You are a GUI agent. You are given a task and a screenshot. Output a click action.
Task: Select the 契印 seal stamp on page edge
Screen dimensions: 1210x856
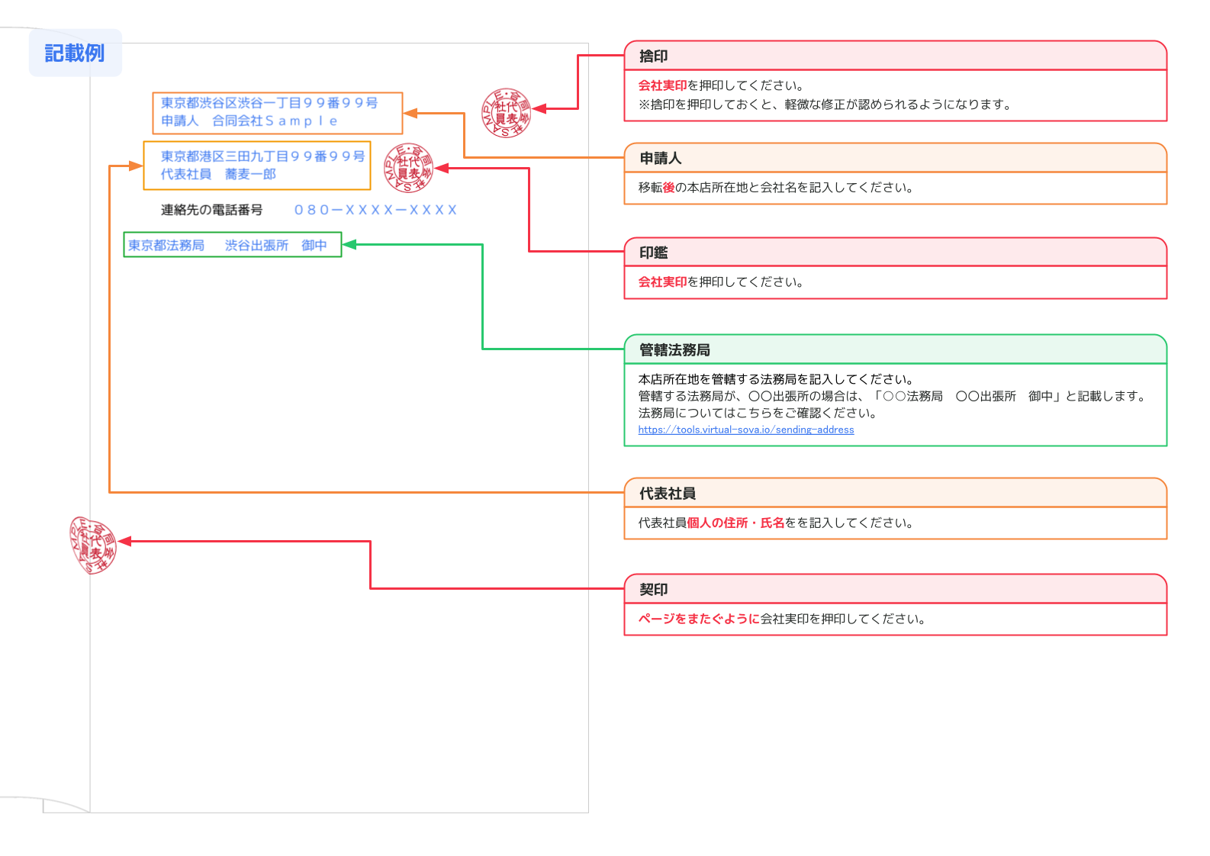[x=92, y=545]
